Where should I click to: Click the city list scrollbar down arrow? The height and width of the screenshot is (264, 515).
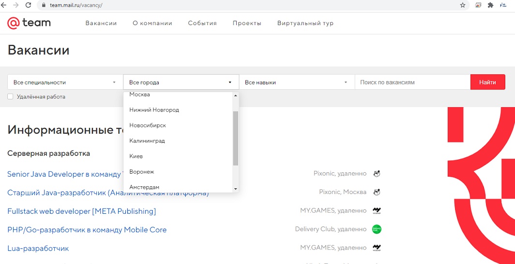[x=236, y=188]
